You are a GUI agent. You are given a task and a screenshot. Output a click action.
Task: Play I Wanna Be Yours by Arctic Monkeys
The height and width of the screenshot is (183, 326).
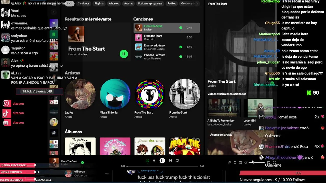[167, 57]
